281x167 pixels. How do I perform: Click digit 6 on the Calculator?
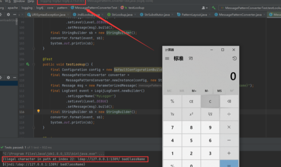click(210, 140)
